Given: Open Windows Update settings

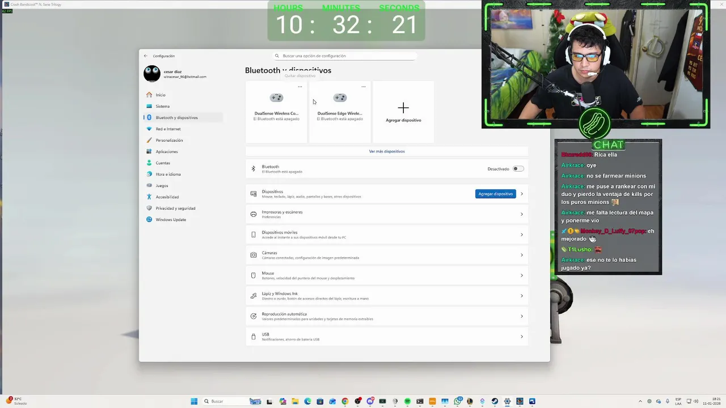Looking at the screenshot, I should 183,219.
